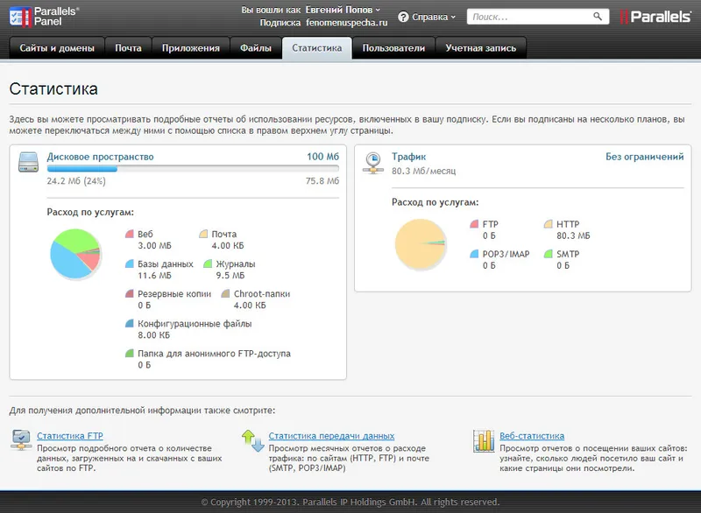The width and height of the screenshot is (701, 513).
Task: Click the traffic usage pie chart
Action: click(x=421, y=243)
